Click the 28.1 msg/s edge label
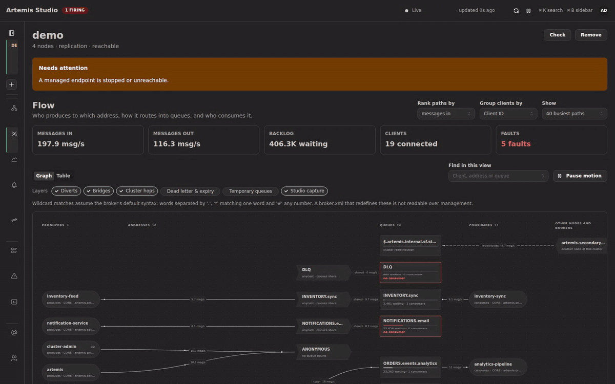Screen dimensions: 615x384 pos(198,362)
